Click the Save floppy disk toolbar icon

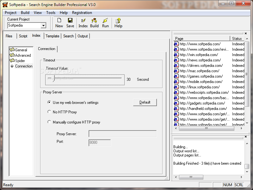[70, 20]
